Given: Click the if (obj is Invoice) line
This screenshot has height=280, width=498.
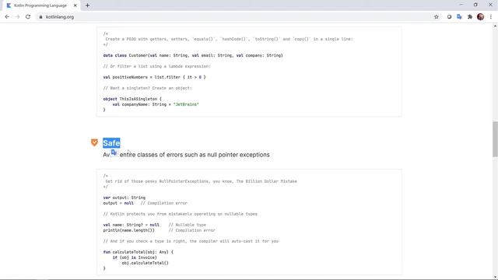Looking at the screenshot, I should tap(135, 257).
